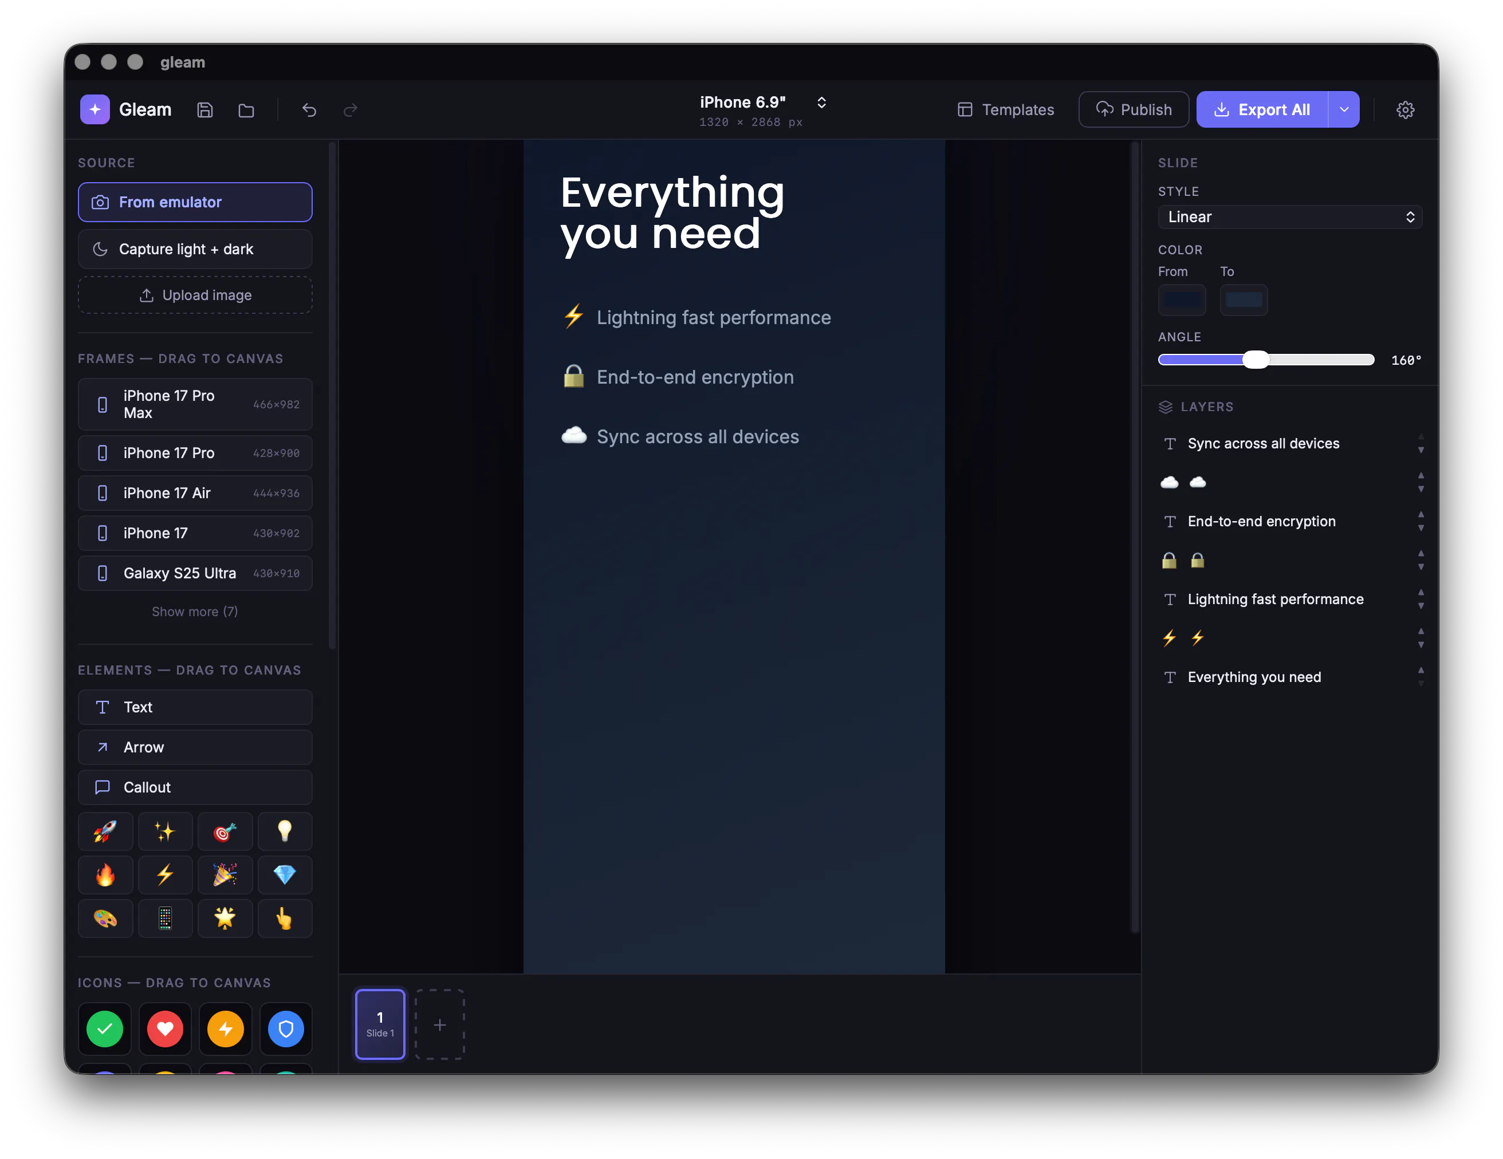Open the Export All options arrow
This screenshot has height=1159, width=1503.
pos(1343,109)
